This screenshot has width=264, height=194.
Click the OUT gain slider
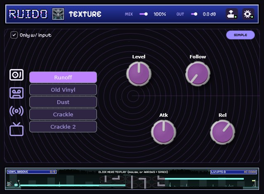(194, 14)
